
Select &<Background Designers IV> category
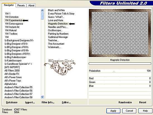click(x=19, y=40)
